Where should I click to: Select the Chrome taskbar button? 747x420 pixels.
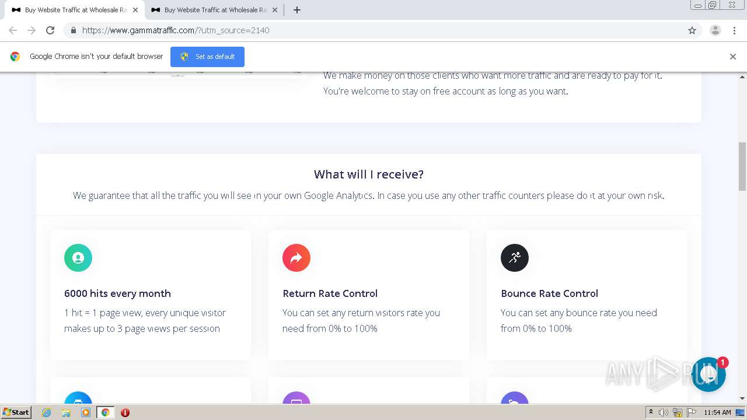105,412
